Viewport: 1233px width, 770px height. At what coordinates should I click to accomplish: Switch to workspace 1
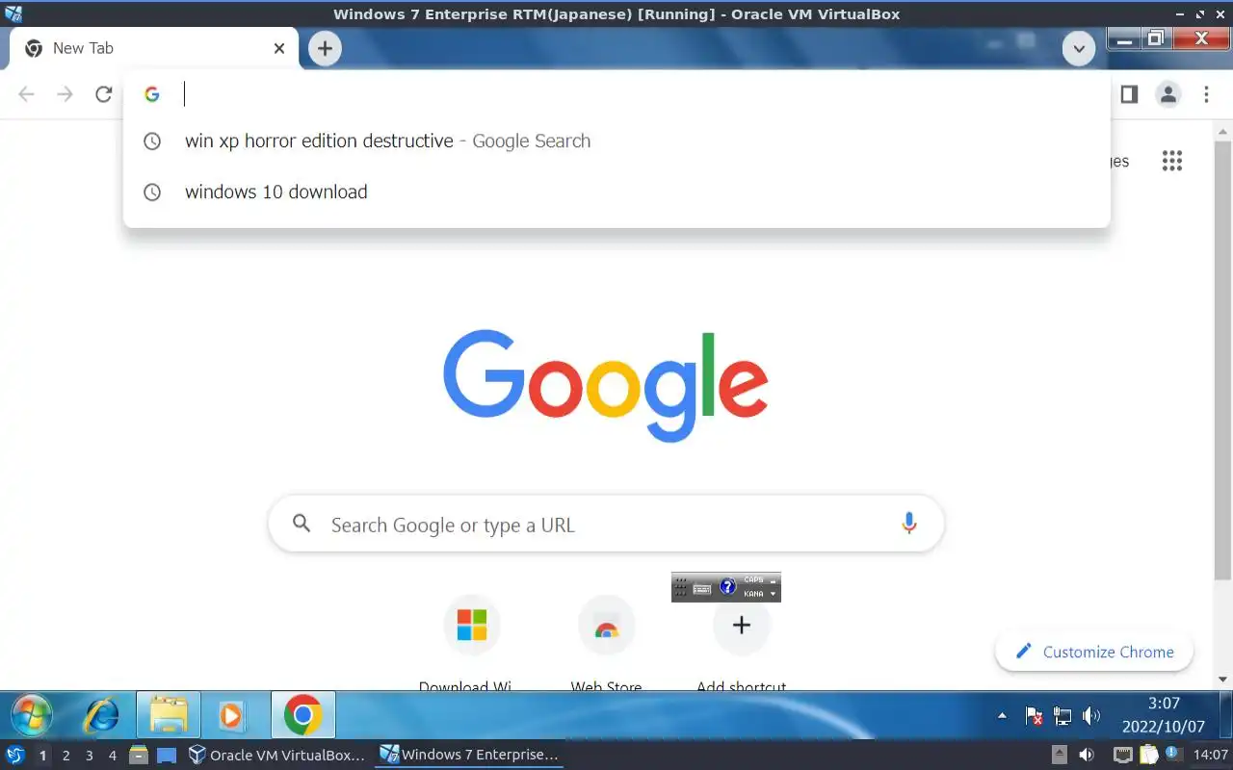click(42, 756)
